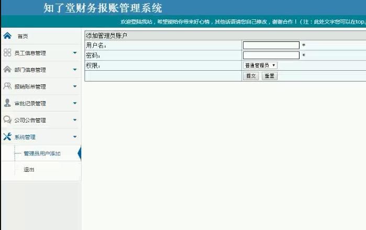Viewport: 366px width, 230px height.
Task: Open the 报销账单管理 menu
Action: tap(30, 86)
